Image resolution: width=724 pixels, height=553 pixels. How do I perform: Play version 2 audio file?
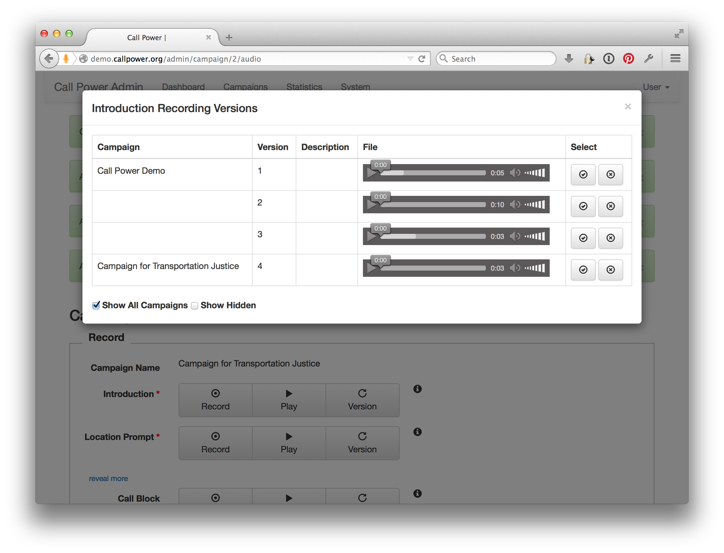[372, 205]
